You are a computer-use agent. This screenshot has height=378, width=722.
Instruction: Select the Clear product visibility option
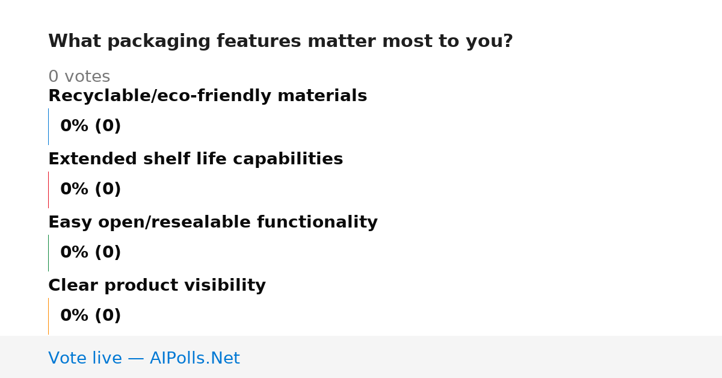tap(157, 286)
